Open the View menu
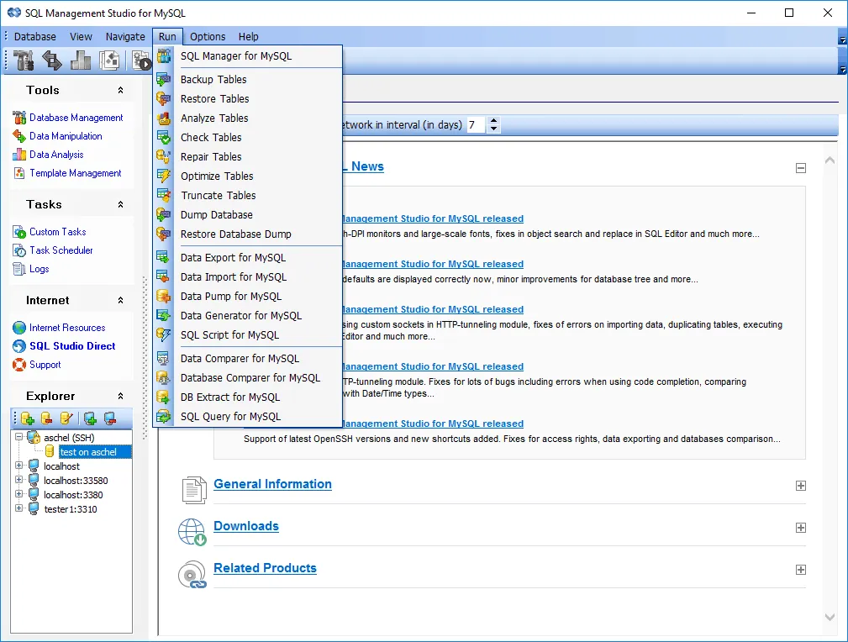This screenshot has height=642, width=848. coord(82,36)
